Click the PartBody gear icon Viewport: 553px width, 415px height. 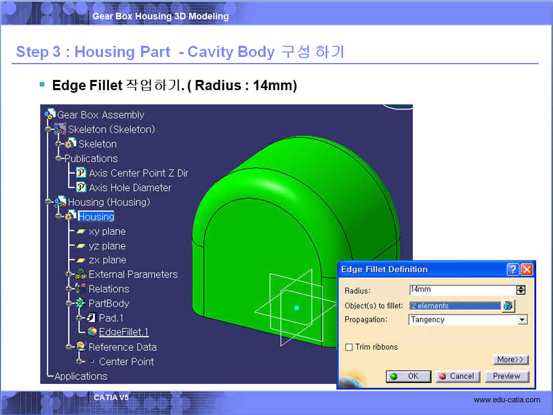pyautogui.click(x=81, y=303)
